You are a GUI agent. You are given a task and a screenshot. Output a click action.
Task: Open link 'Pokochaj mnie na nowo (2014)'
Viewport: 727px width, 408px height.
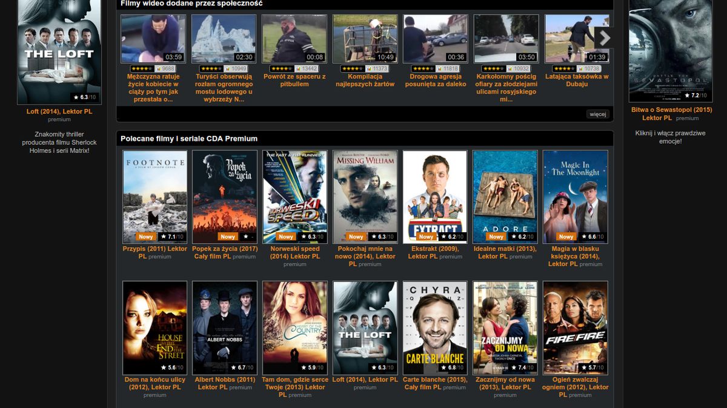point(364,256)
